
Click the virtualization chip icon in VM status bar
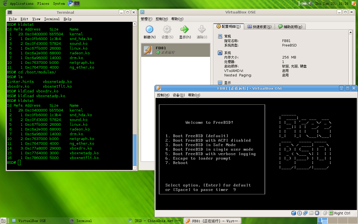click(x=317, y=213)
